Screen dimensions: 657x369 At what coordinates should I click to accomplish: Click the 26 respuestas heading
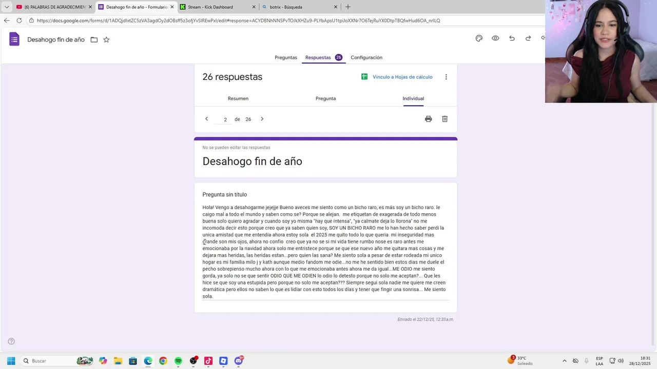point(233,77)
